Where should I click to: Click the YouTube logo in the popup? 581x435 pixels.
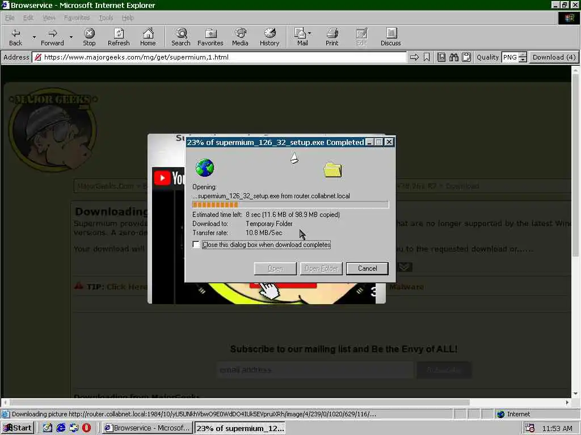coord(169,177)
